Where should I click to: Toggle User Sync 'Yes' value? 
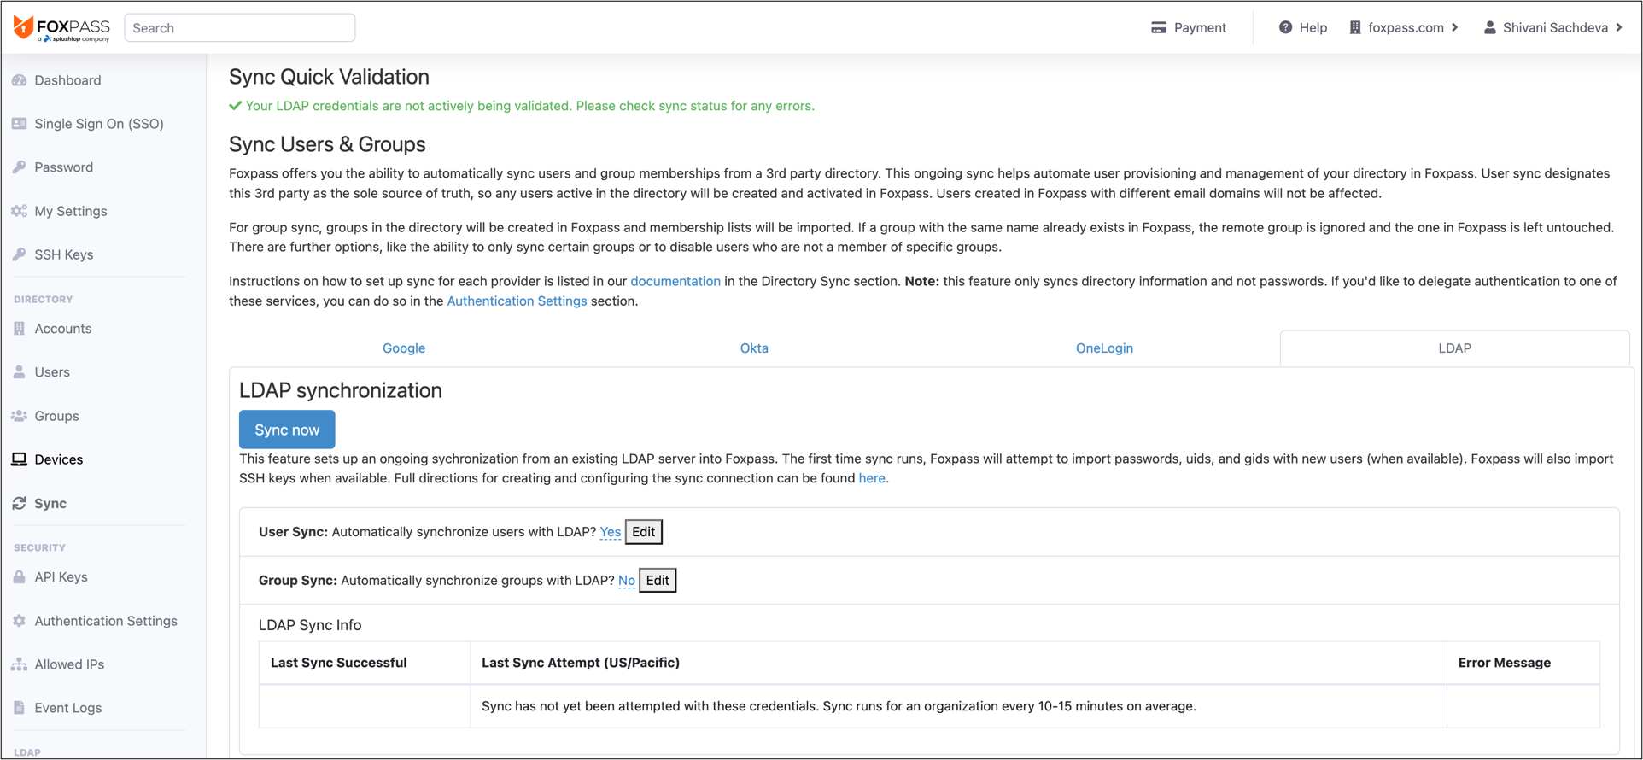pos(610,532)
